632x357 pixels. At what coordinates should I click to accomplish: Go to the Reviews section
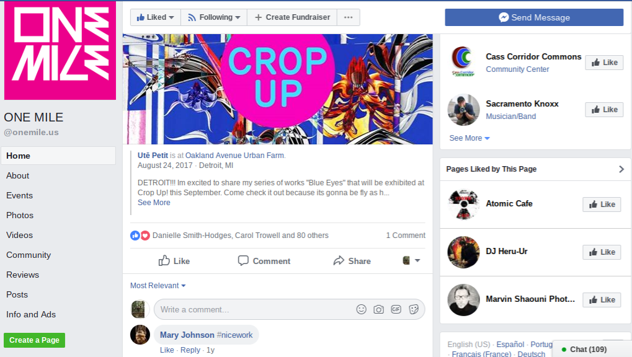pos(22,275)
